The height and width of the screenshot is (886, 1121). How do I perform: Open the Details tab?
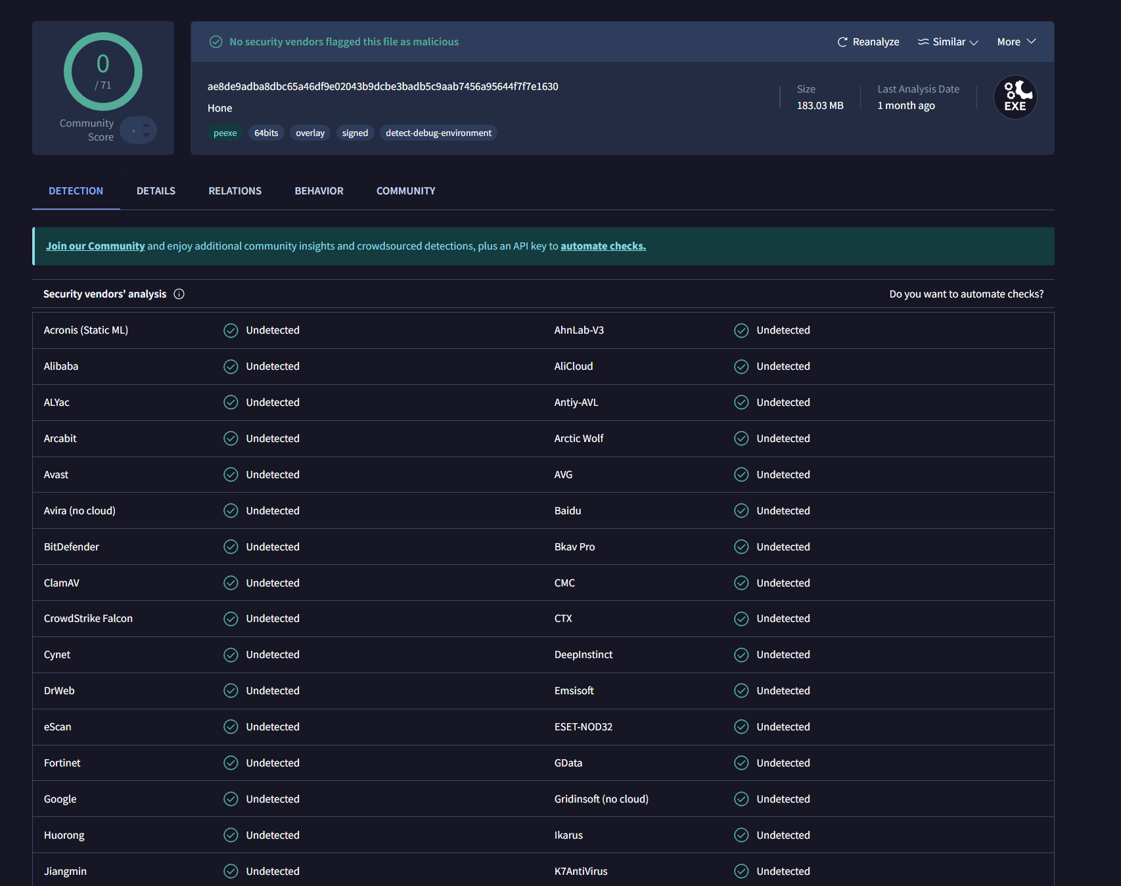(156, 190)
